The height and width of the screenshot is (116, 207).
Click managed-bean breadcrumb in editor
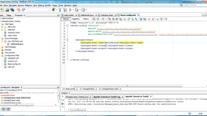pyautogui.click(x=88, y=89)
